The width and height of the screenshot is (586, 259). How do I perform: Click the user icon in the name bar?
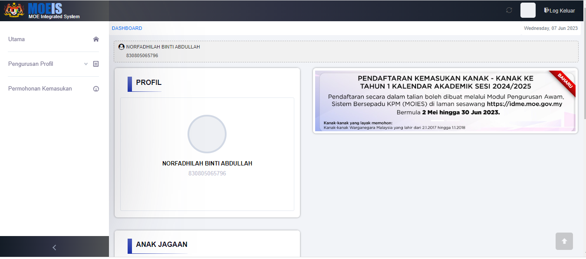[122, 47]
